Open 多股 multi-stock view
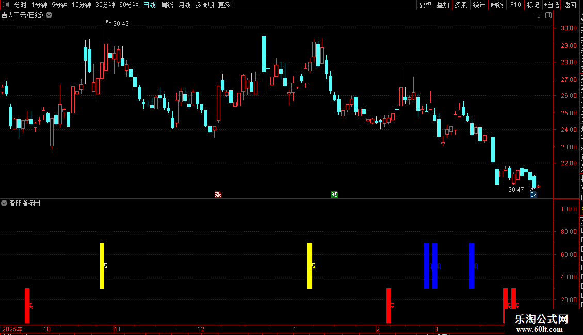 461,5
